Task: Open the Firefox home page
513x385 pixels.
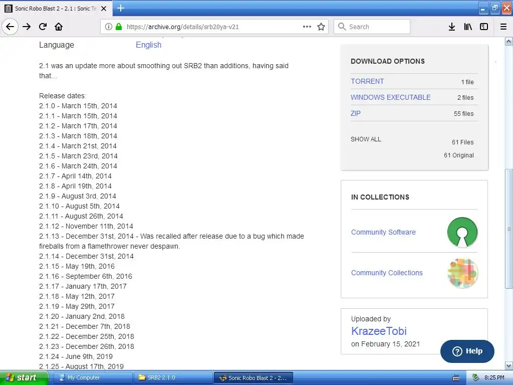Action: tap(59, 27)
